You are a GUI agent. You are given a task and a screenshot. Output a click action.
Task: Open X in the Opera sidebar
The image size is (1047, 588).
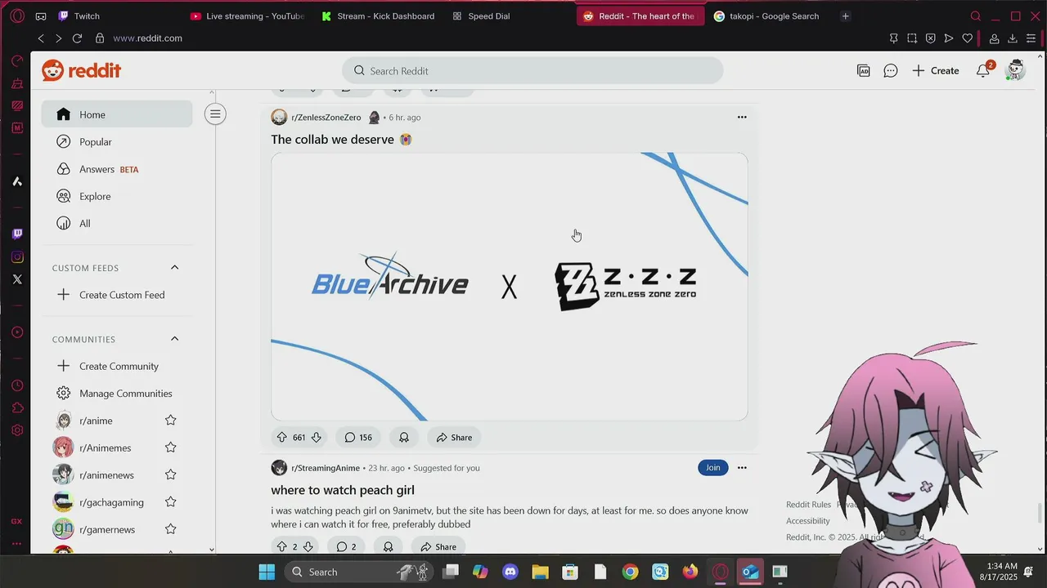[17, 279]
